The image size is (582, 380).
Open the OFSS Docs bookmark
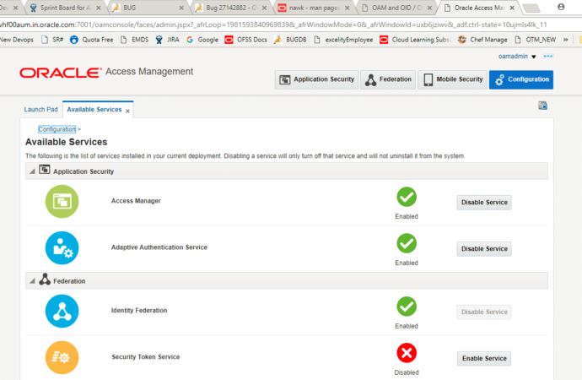245,40
